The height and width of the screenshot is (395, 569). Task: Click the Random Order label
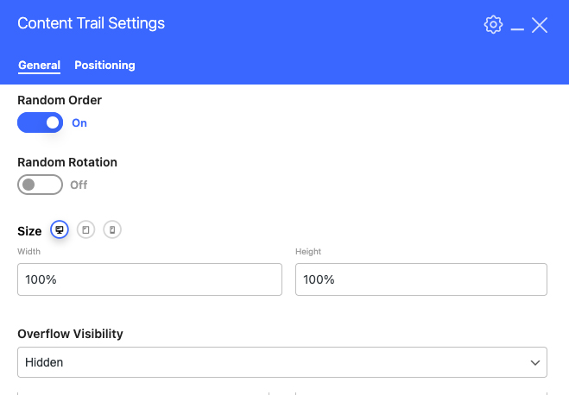click(x=60, y=100)
